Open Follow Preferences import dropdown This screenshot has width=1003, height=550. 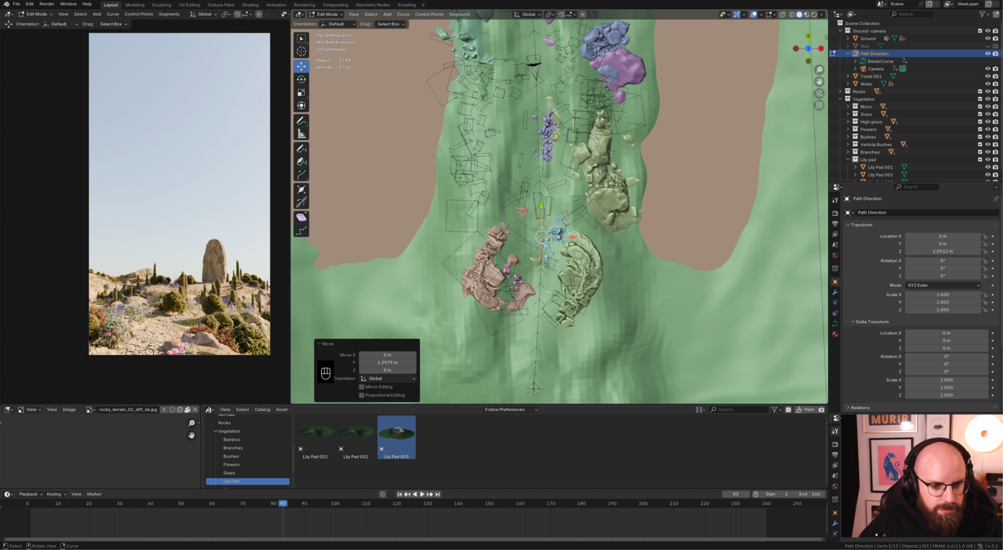point(511,409)
